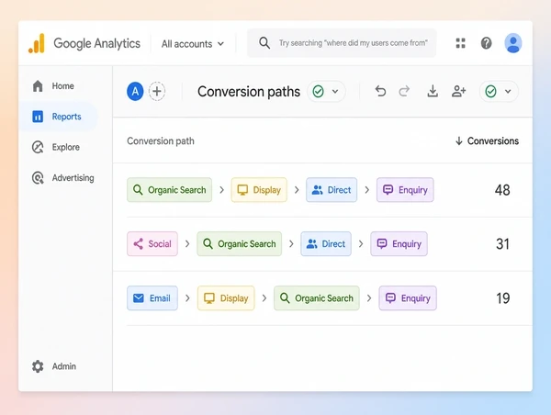Click the redo arrow icon
The image size is (551, 415).
(404, 92)
